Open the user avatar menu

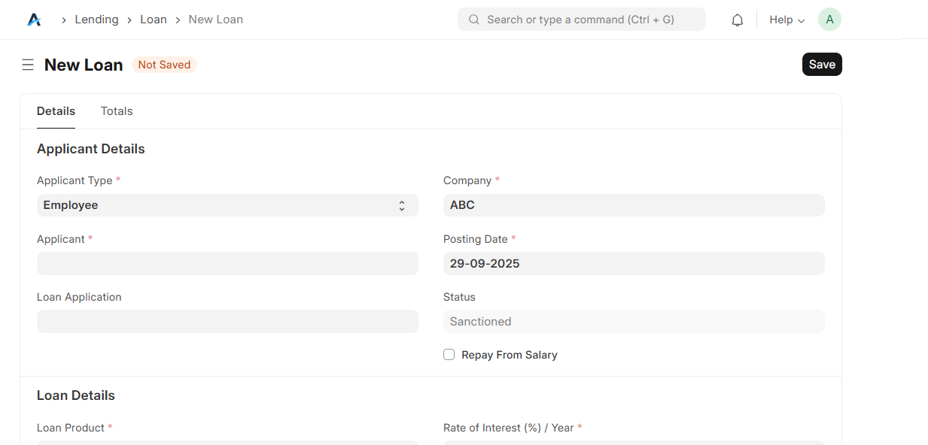tap(829, 20)
